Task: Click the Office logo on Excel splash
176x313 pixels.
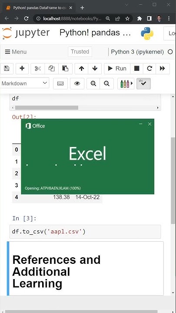Action: pyautogui.click(x=35, y=126)
